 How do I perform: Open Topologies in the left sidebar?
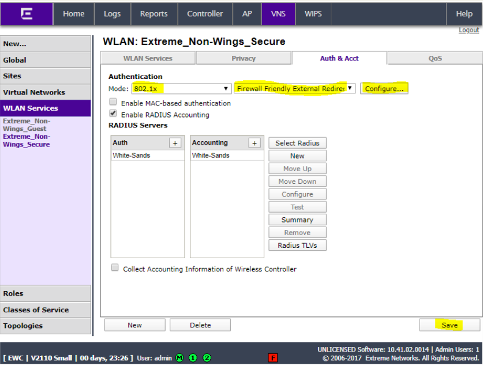point(45,326)
